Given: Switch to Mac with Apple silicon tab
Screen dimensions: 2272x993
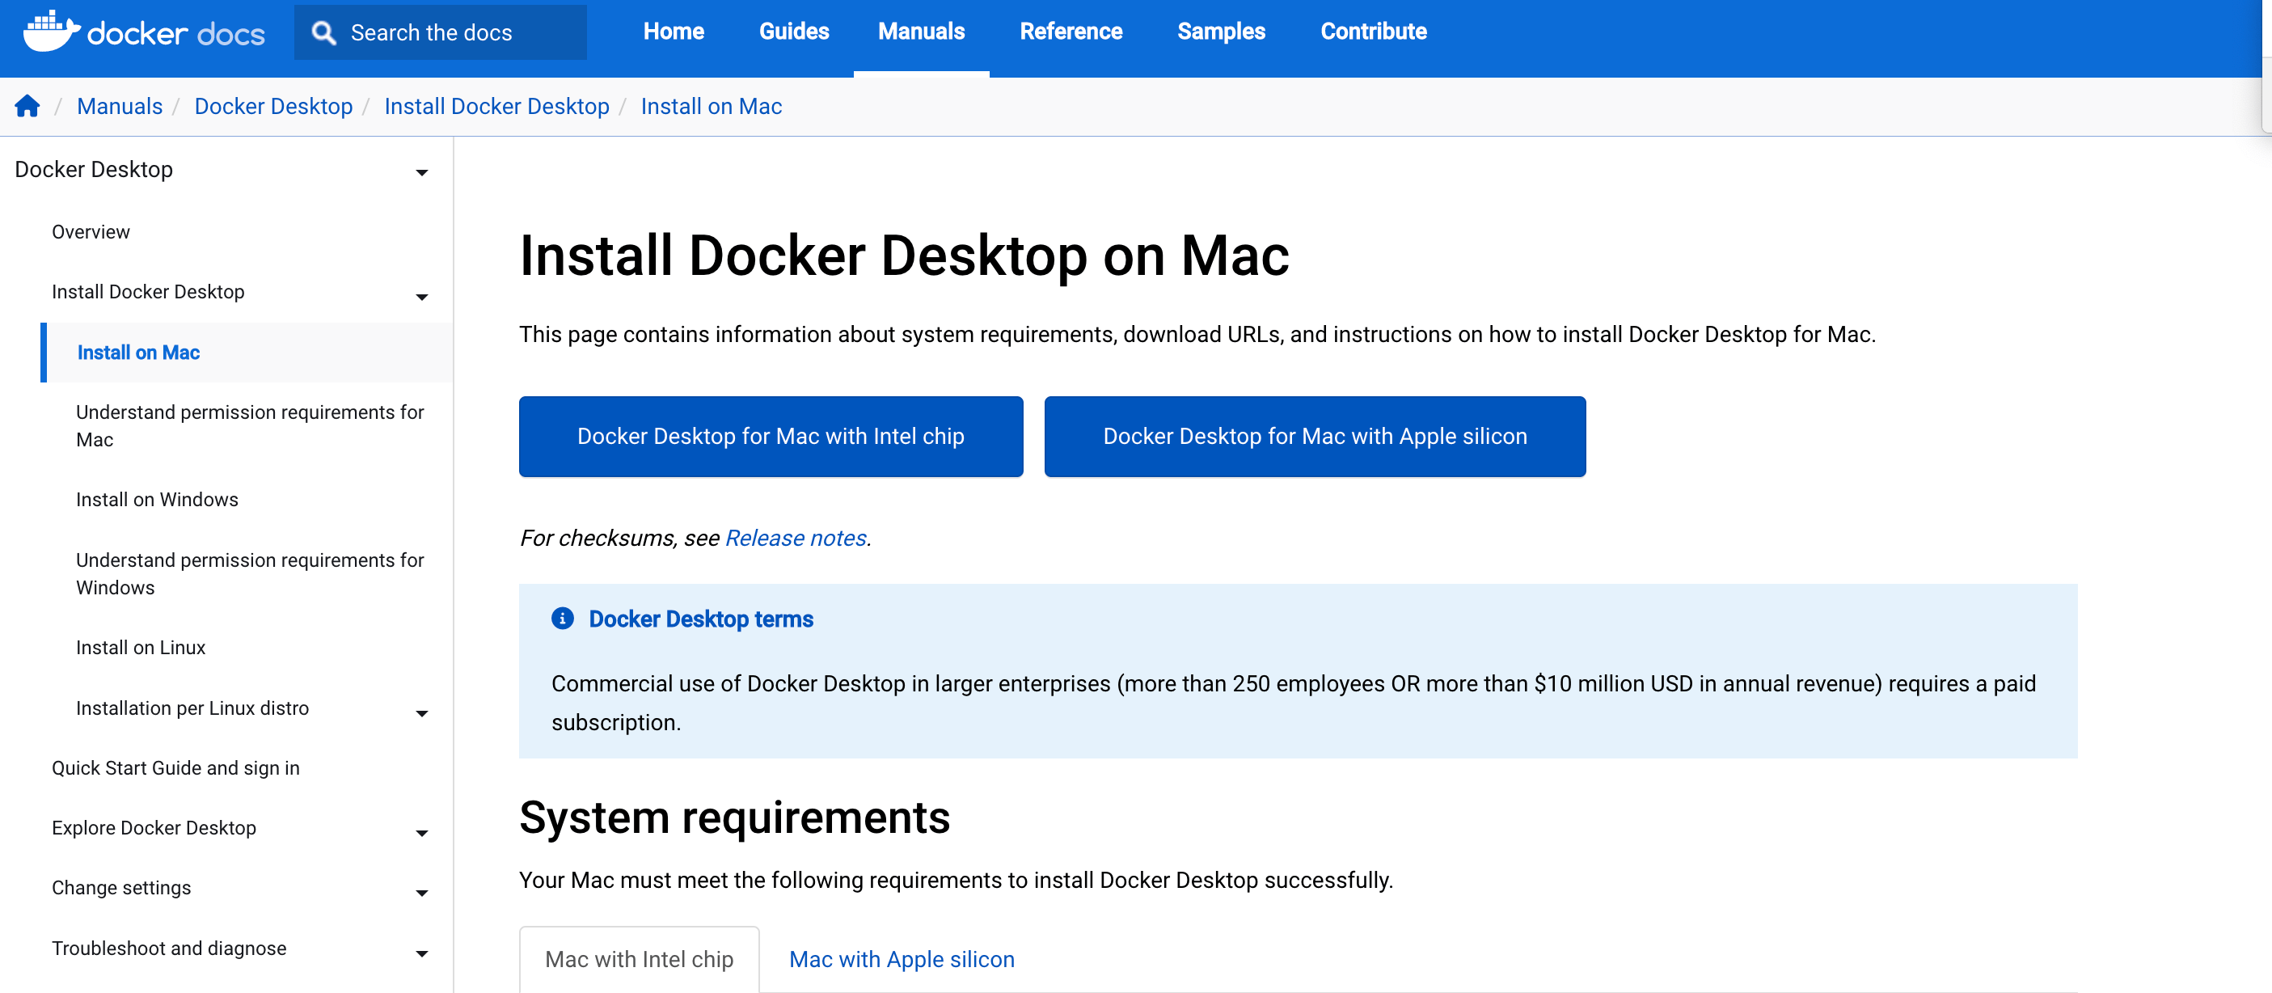Looking at the screenshot, I should (x=902, y=958).
